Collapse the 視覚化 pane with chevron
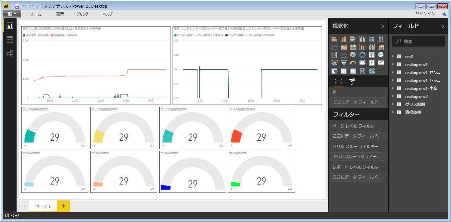Image resolution: width=451 pixels, height=222 pixels. 382,26
